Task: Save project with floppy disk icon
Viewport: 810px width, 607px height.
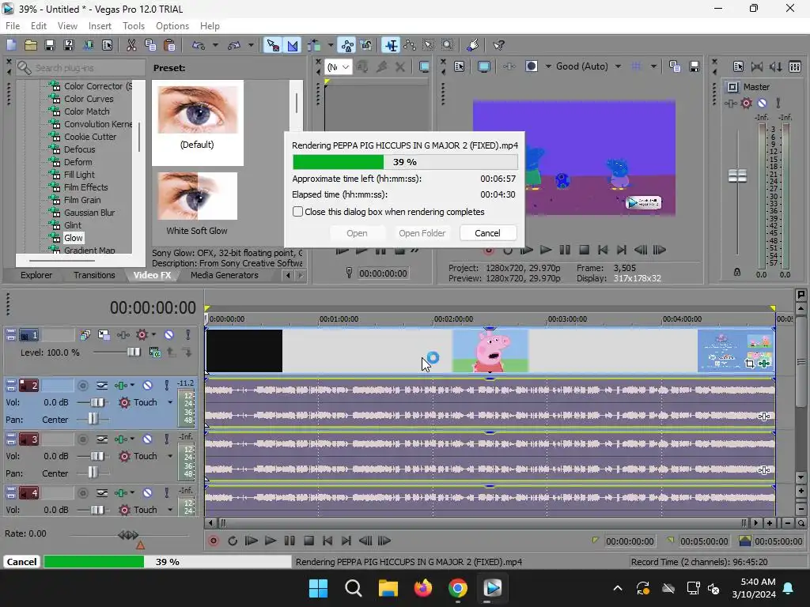Action: 50,45
